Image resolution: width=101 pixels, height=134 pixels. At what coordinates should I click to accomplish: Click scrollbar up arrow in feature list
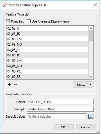pos(91,28)
